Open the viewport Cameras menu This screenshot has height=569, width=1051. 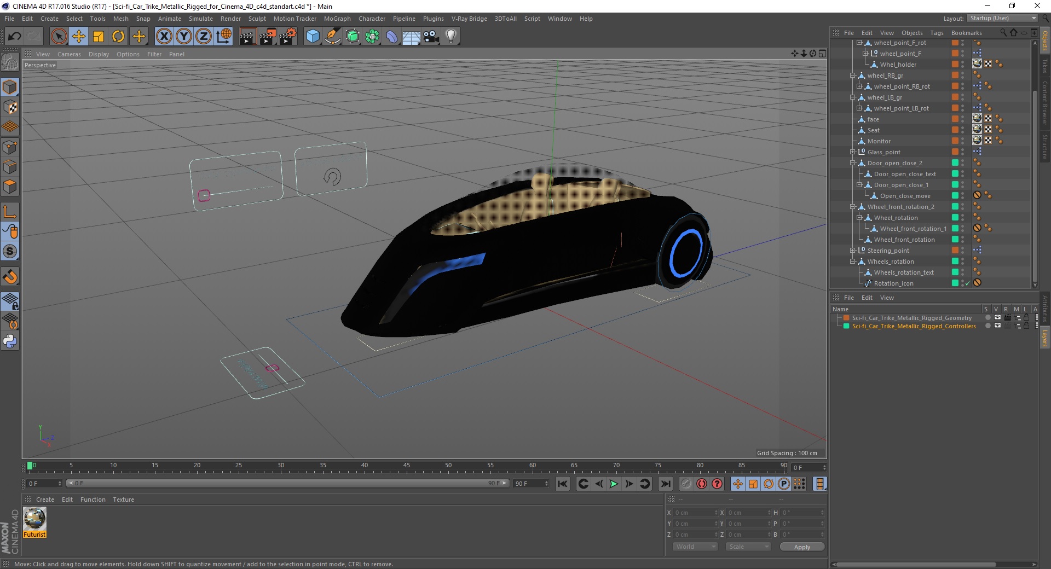[x=69, y=54]
